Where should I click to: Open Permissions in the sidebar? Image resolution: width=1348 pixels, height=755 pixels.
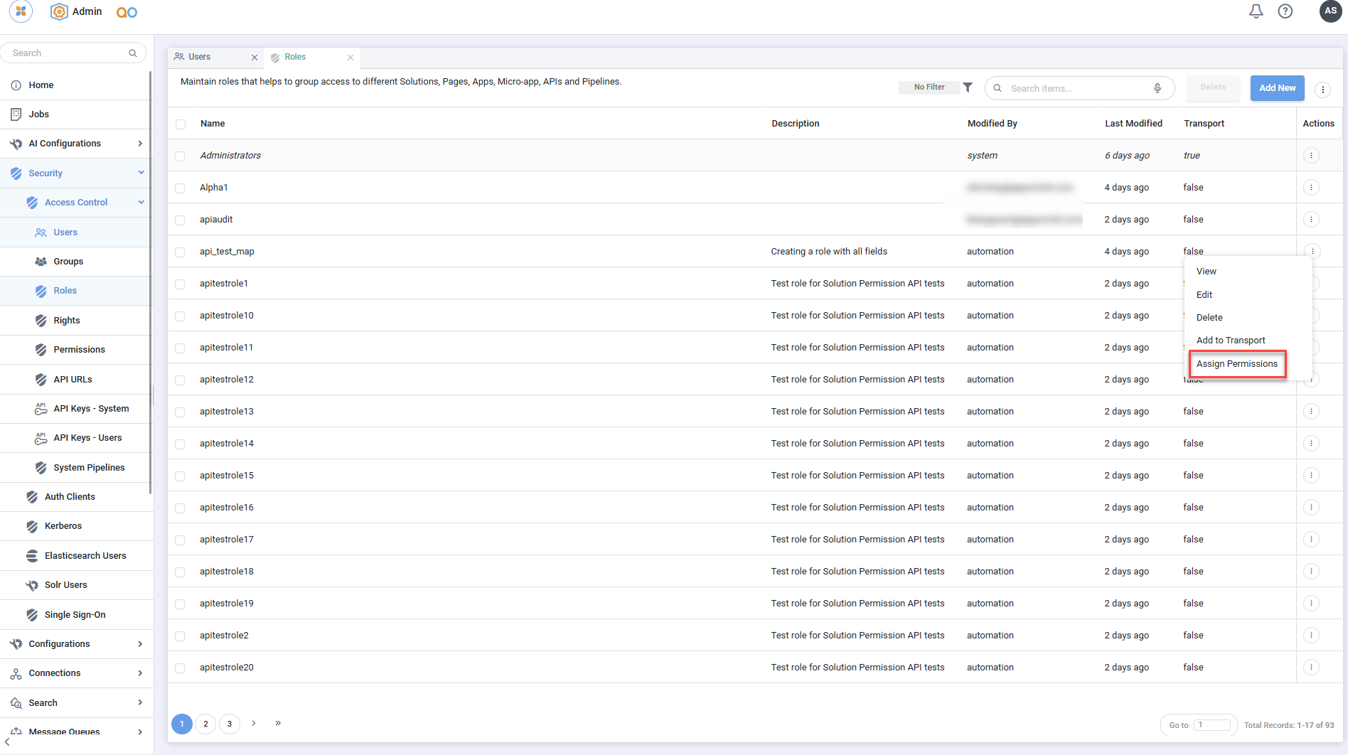coord(79,350)
